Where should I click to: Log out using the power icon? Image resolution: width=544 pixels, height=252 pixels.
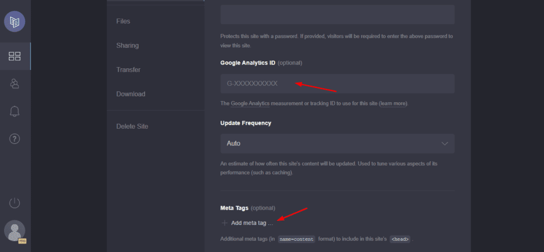(x=15, y=203)
